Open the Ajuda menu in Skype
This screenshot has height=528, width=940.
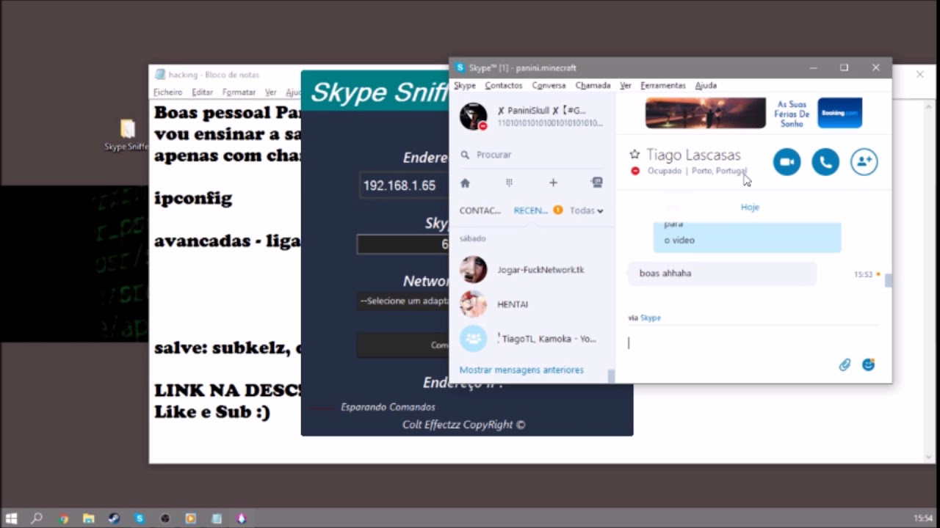click(x=706, y=86)
